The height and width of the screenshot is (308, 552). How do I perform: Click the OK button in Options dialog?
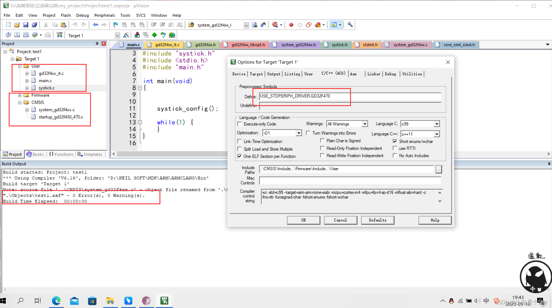click(304, 220)
